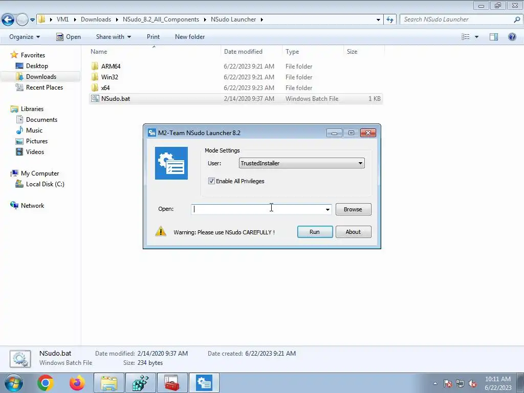Viewport: 524px width, 393px height.
Task: Show hidden tray icons arrow
Action: click(x=435, y=383)
